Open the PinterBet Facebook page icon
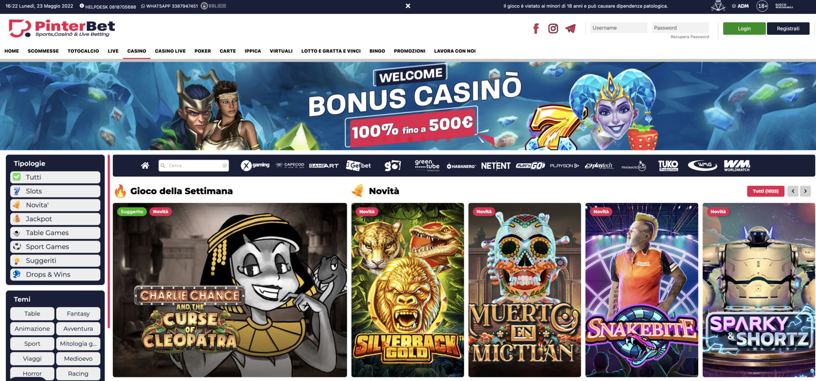Viewport: 816px width, 381px height. click(x=536, y=28)
